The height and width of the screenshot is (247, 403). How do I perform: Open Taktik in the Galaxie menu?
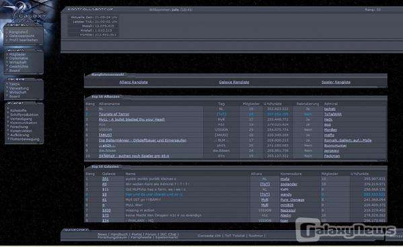[14, 84]
